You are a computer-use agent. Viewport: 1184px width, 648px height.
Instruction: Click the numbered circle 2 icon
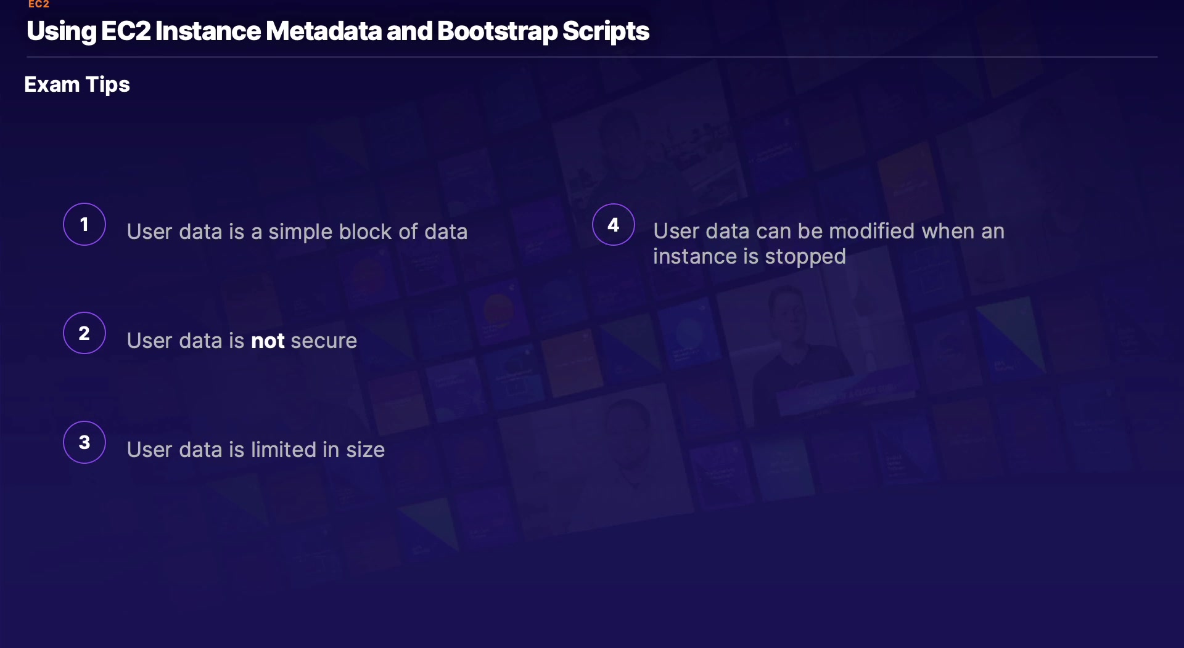coord(84,333)
